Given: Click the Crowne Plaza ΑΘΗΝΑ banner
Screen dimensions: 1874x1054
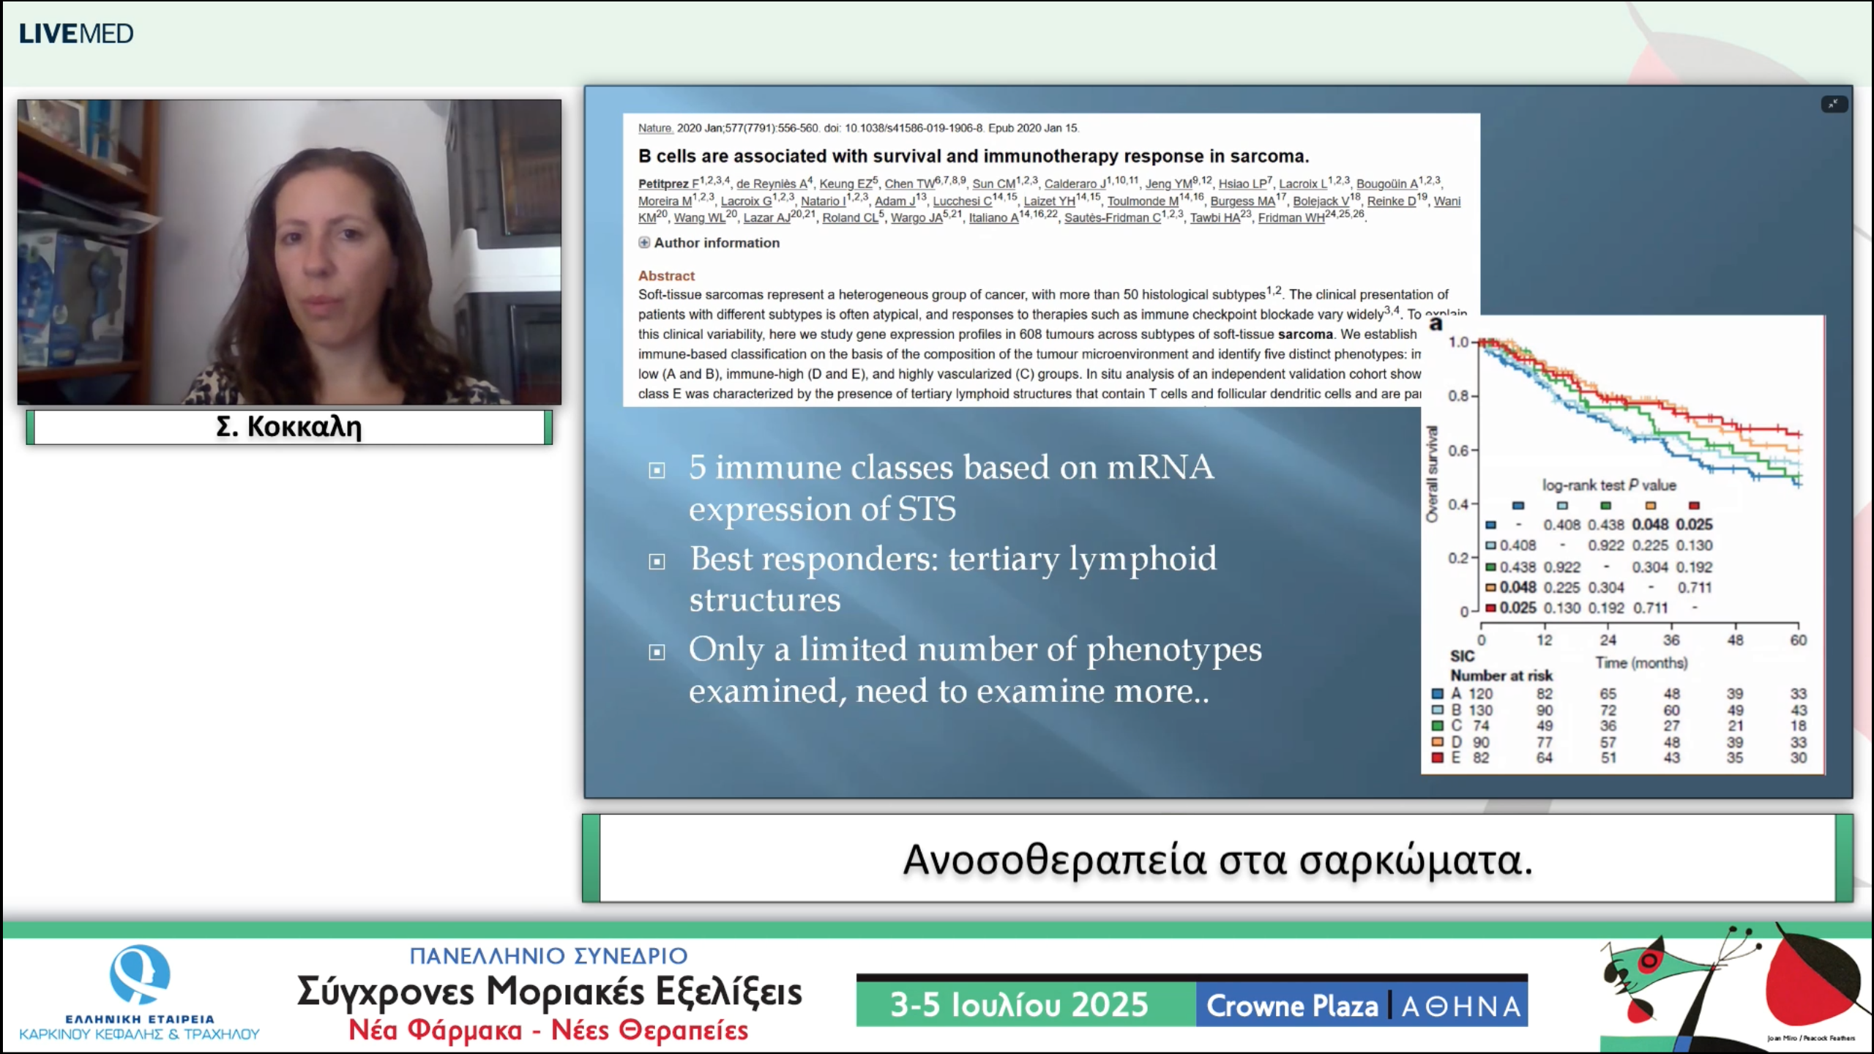Looking at the screenshot, I should 1362,1006.
